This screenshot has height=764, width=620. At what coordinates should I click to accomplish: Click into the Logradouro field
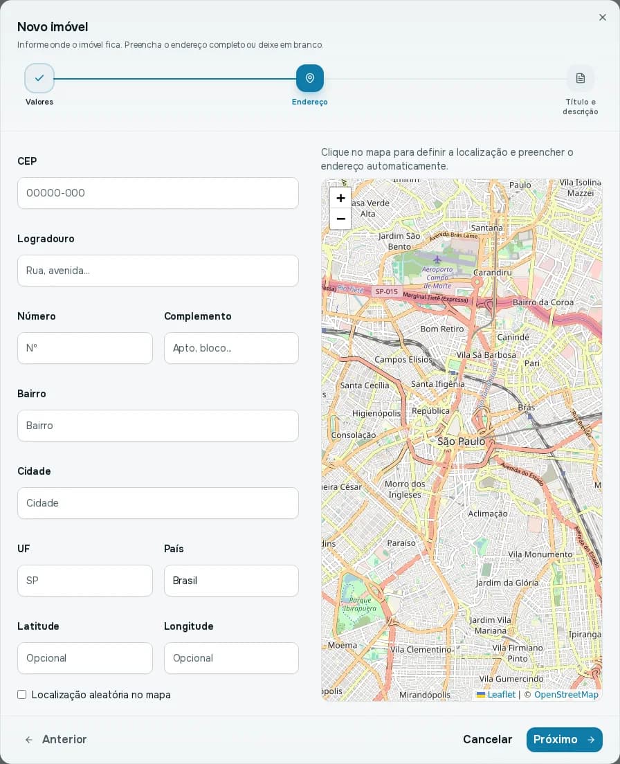(158, 271)
